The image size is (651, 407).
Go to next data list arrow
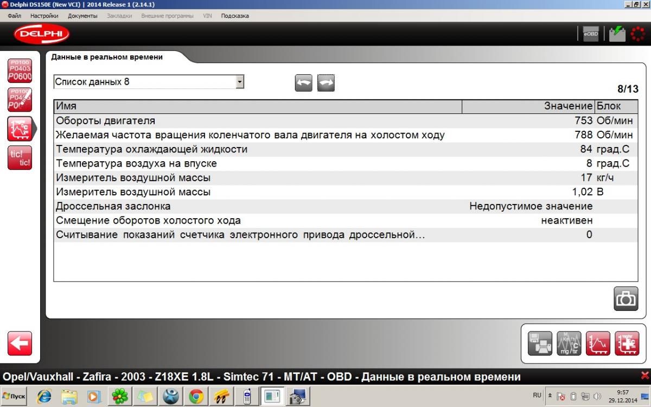(326, 83)
